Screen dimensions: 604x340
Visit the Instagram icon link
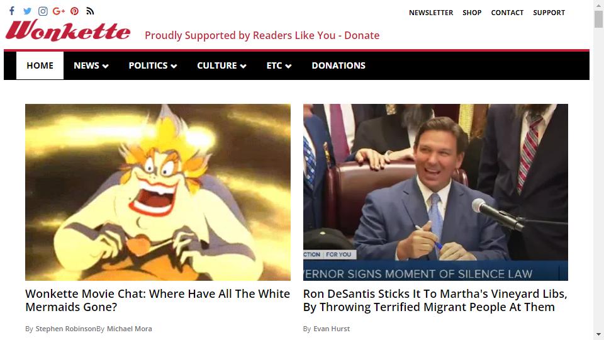tap(43, 11)
